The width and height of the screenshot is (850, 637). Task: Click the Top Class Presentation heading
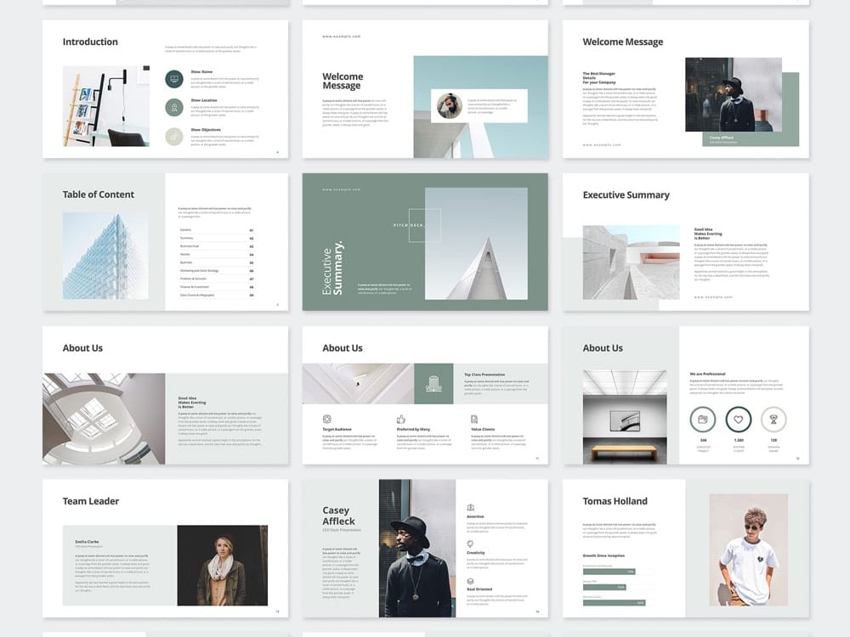(x=484, y=375)
